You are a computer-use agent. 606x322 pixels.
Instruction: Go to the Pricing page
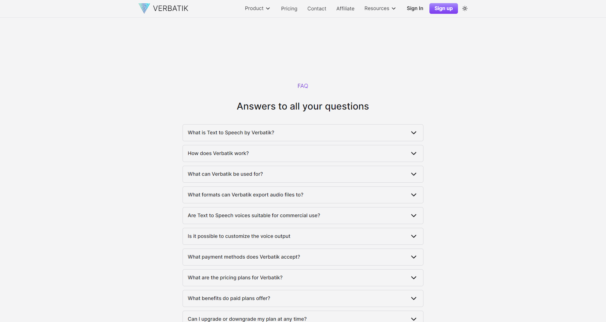coord(289,8)
